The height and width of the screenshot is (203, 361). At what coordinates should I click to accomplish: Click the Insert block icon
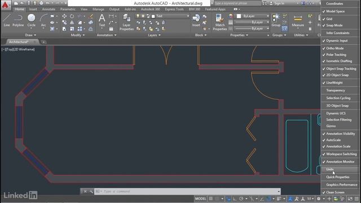(x=196, y=20)
